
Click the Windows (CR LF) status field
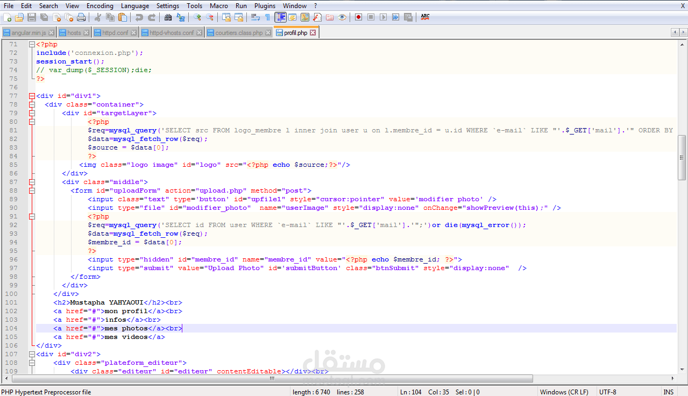[564, 392]
